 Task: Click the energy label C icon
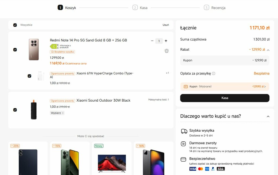54,46
